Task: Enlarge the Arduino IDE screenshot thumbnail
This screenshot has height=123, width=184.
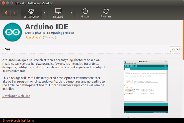Action: 146,87
